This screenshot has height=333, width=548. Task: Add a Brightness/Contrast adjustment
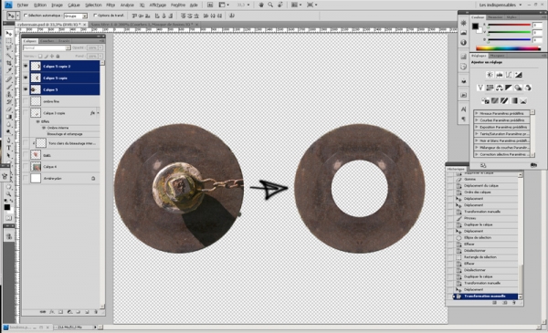490,75
